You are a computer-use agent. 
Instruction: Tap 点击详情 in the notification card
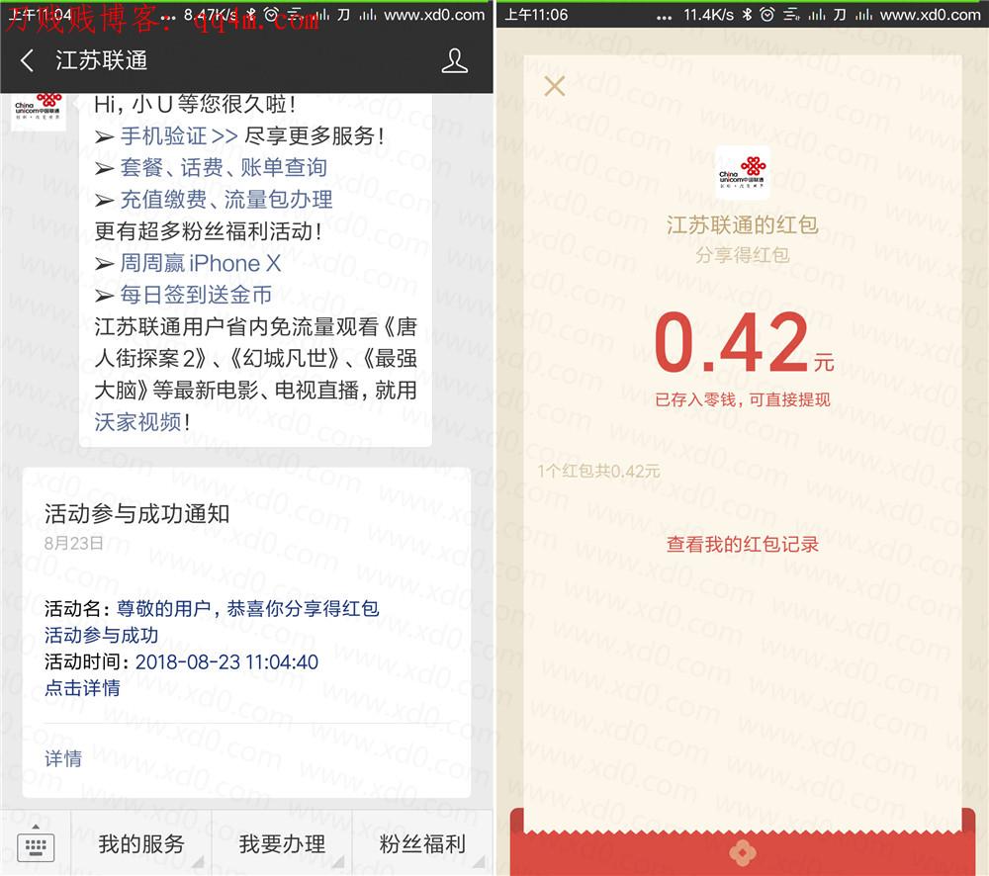[82, 688]
